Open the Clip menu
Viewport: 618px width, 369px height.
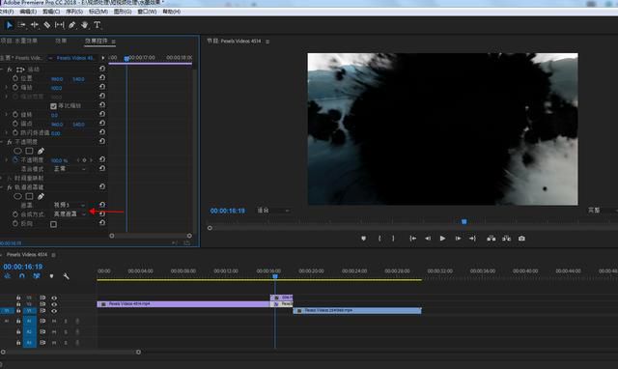tap(51, 12)
